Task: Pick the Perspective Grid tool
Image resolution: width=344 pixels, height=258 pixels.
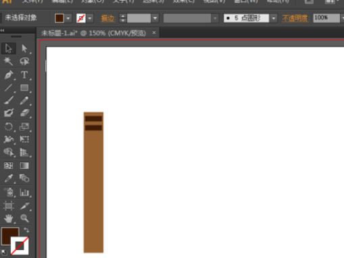Action: coord(24,152)
